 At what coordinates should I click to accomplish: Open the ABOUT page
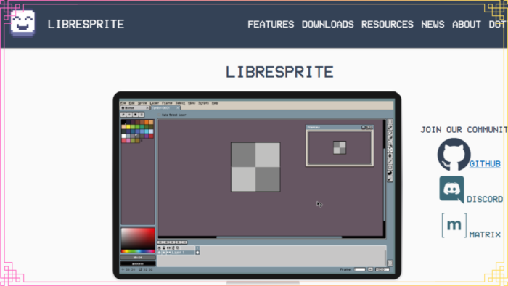pos(466,24)
